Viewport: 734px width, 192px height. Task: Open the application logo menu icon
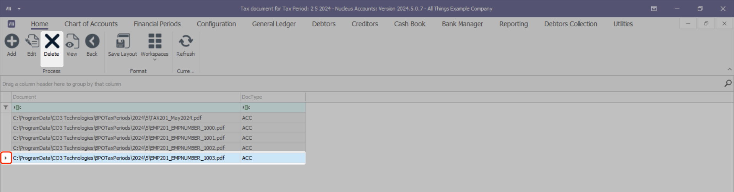[8, 8]
